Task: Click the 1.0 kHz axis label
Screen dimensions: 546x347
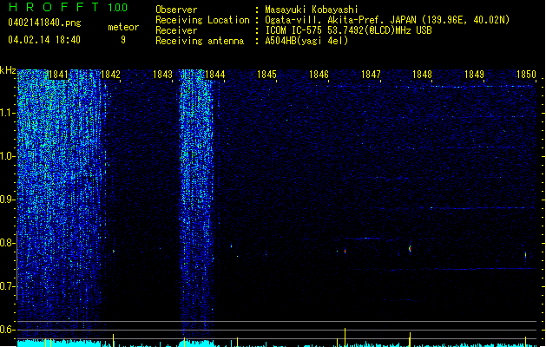Action: [7, 156]
